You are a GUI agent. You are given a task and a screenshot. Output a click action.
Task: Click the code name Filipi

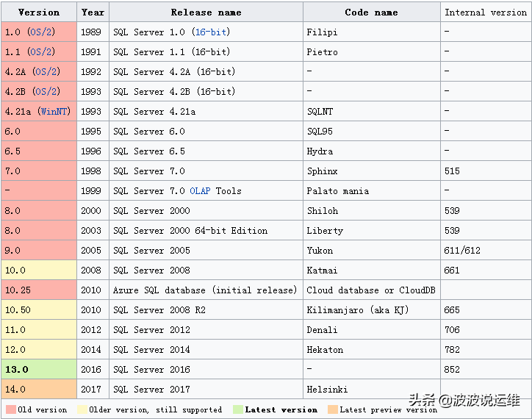(x=322, y=32)
